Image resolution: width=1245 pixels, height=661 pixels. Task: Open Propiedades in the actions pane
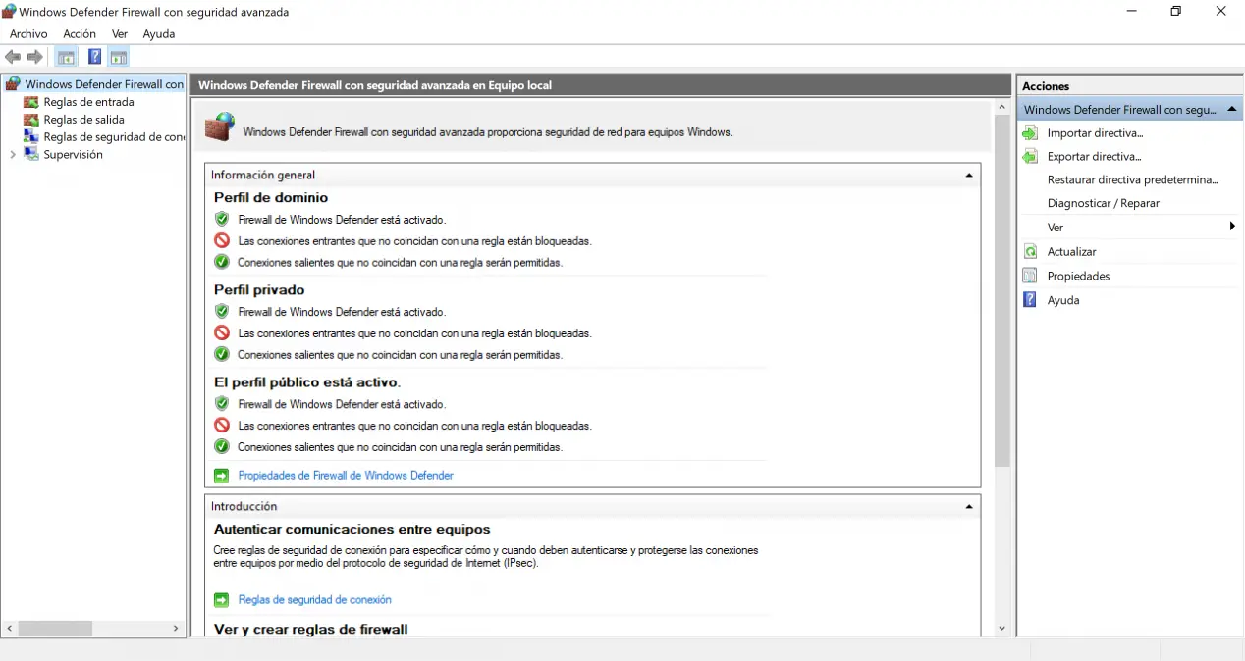tap(1078, 277)
